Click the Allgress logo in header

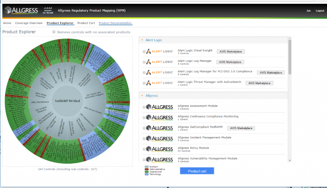pyautogui.click(x=21, y=10)
